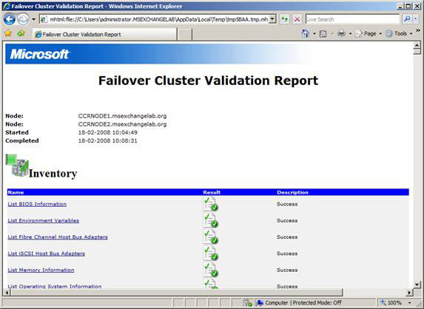The image size is (424, 309).
Task: Click success icon for Memory Information row
Action: (x=211, y=270)
